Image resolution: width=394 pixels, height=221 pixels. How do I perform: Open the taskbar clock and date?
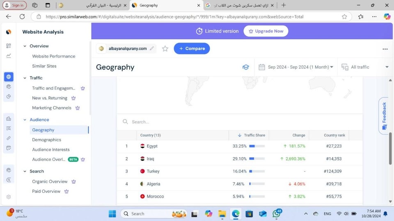point(371,214)
